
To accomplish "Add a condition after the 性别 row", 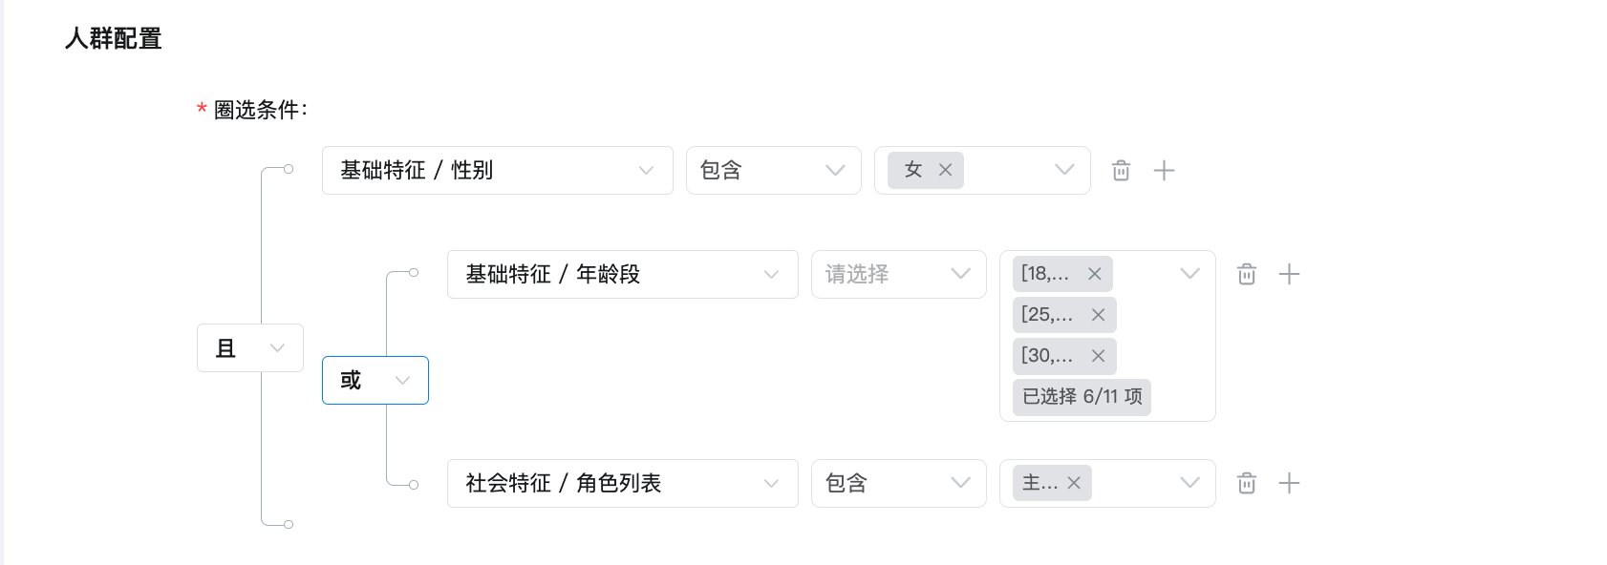I will click(1164, 171).
